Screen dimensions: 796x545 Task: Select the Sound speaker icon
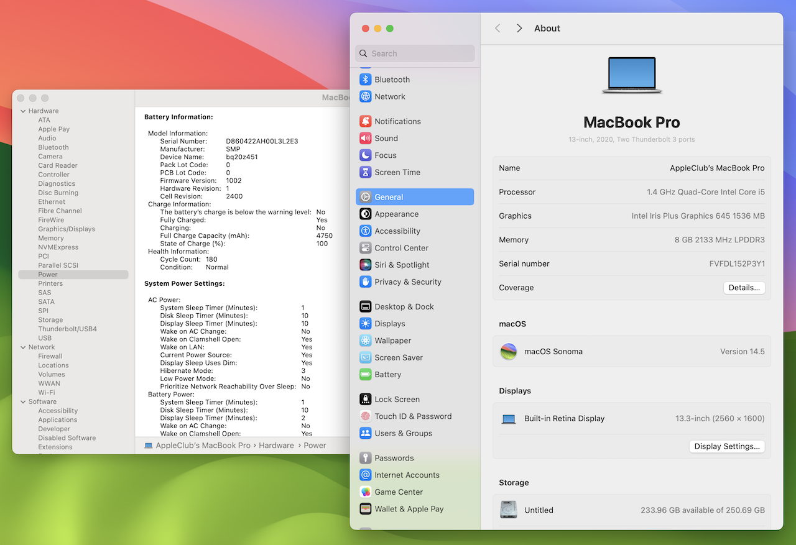[x=366, y=138]
